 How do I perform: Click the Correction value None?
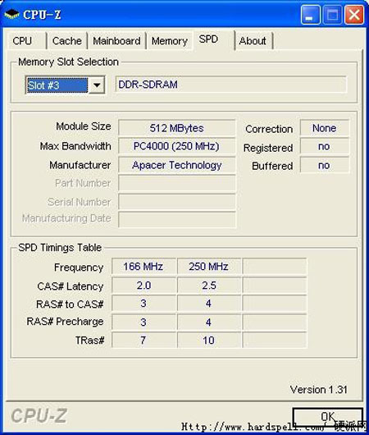325,128
